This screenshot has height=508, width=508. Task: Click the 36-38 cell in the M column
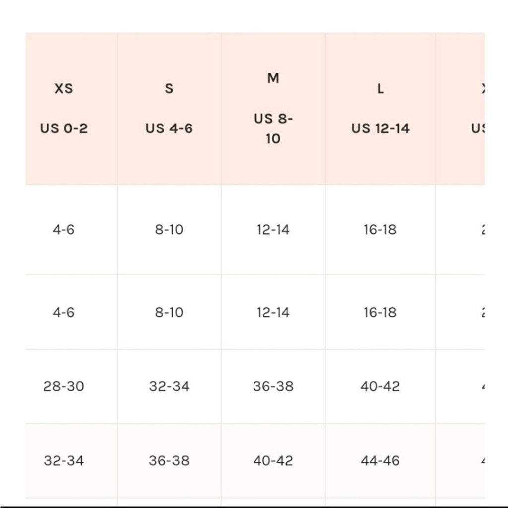pos(273,386)
